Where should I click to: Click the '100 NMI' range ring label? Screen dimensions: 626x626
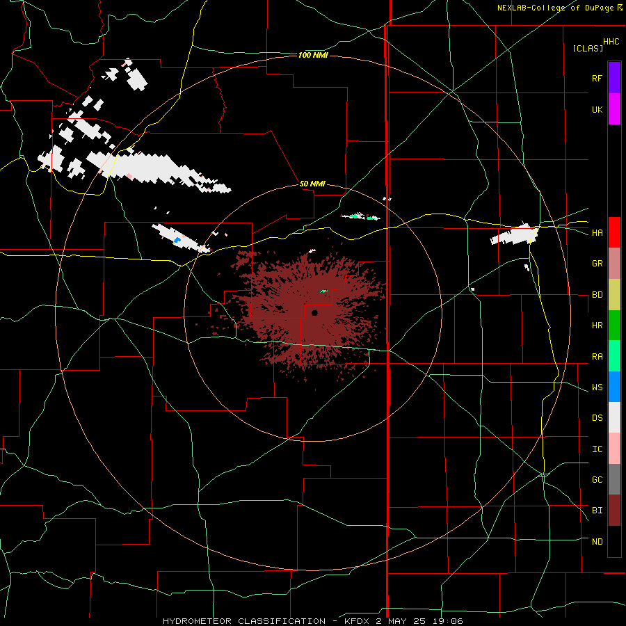(313, 55)
